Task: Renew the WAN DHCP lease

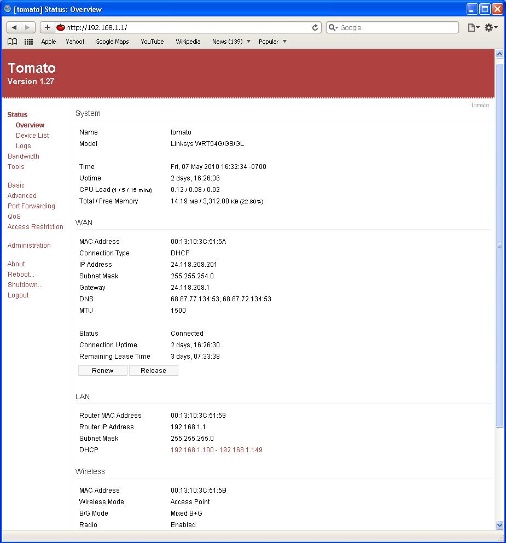Action: pos(102,371)
